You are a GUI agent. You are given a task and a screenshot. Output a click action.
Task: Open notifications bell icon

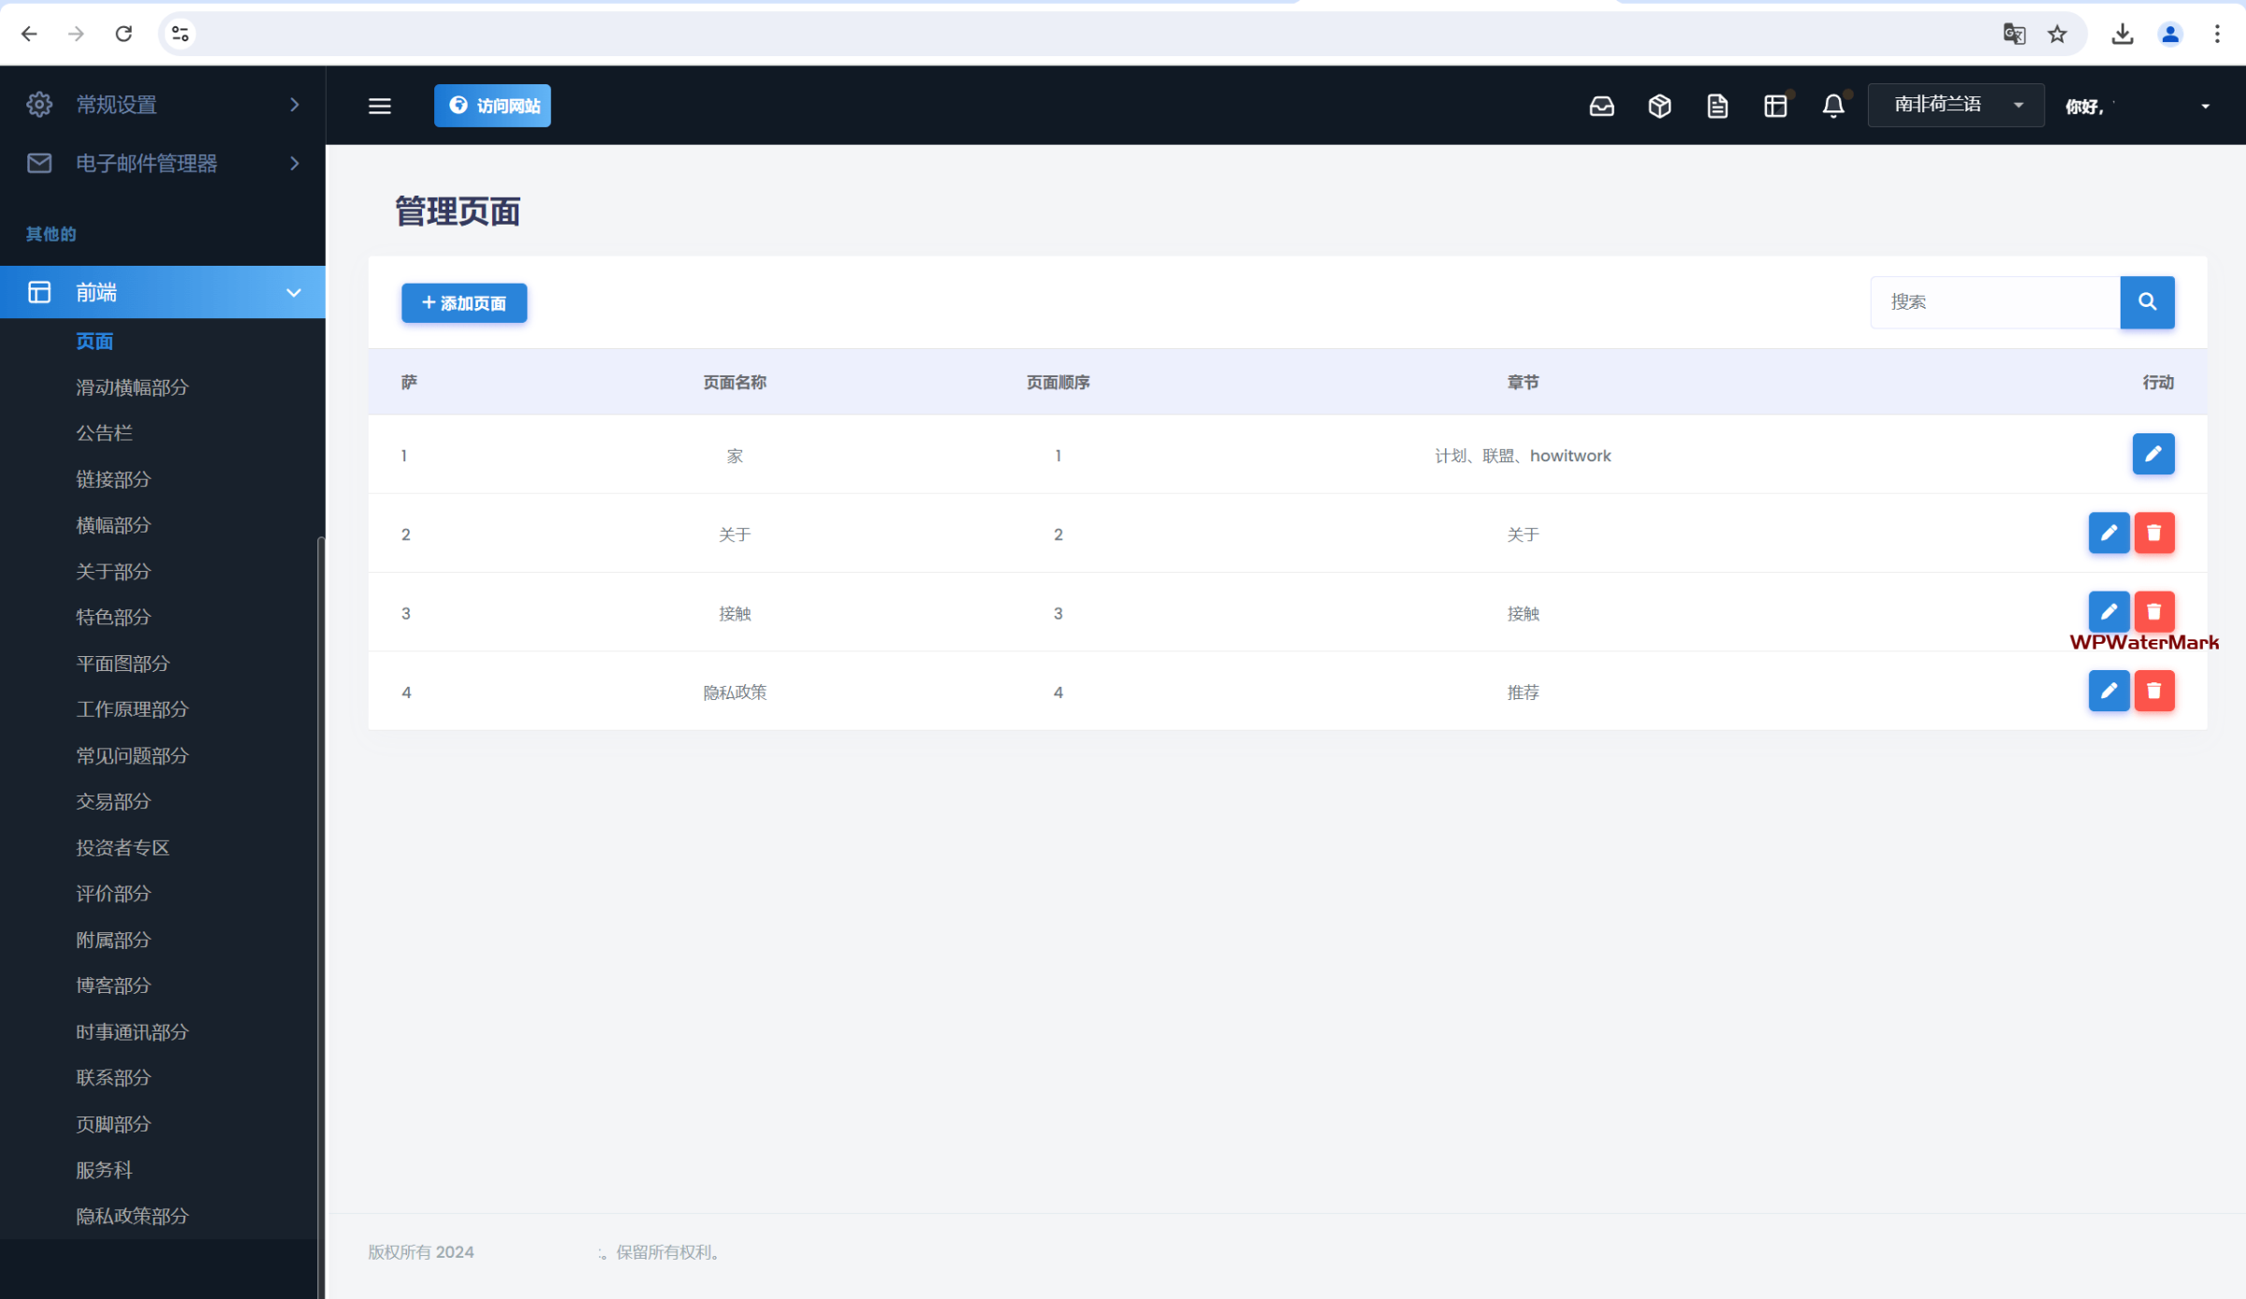coord(1833,106)
